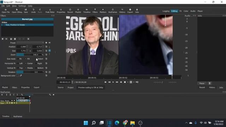Open the File menu
Image resolution: width=226 pixels, height=127 pixels.
pyautogui.click(x=3, y=6)
